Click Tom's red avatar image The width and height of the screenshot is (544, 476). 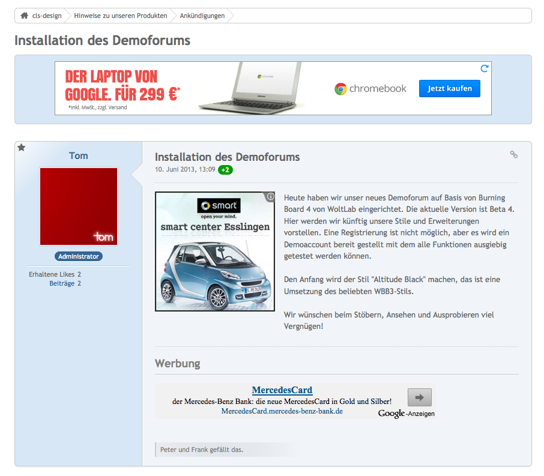pyautogui.click(x=79, y=206)
